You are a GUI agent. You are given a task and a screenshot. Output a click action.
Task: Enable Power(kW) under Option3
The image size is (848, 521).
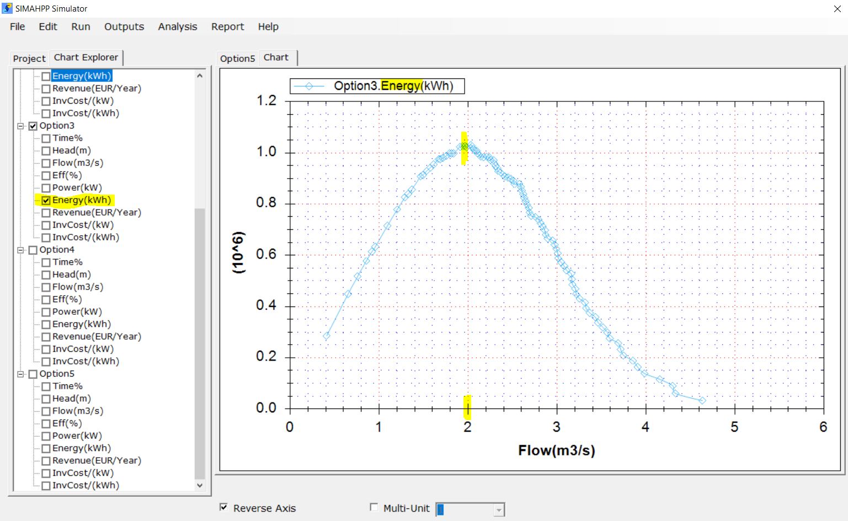(46, 188)
